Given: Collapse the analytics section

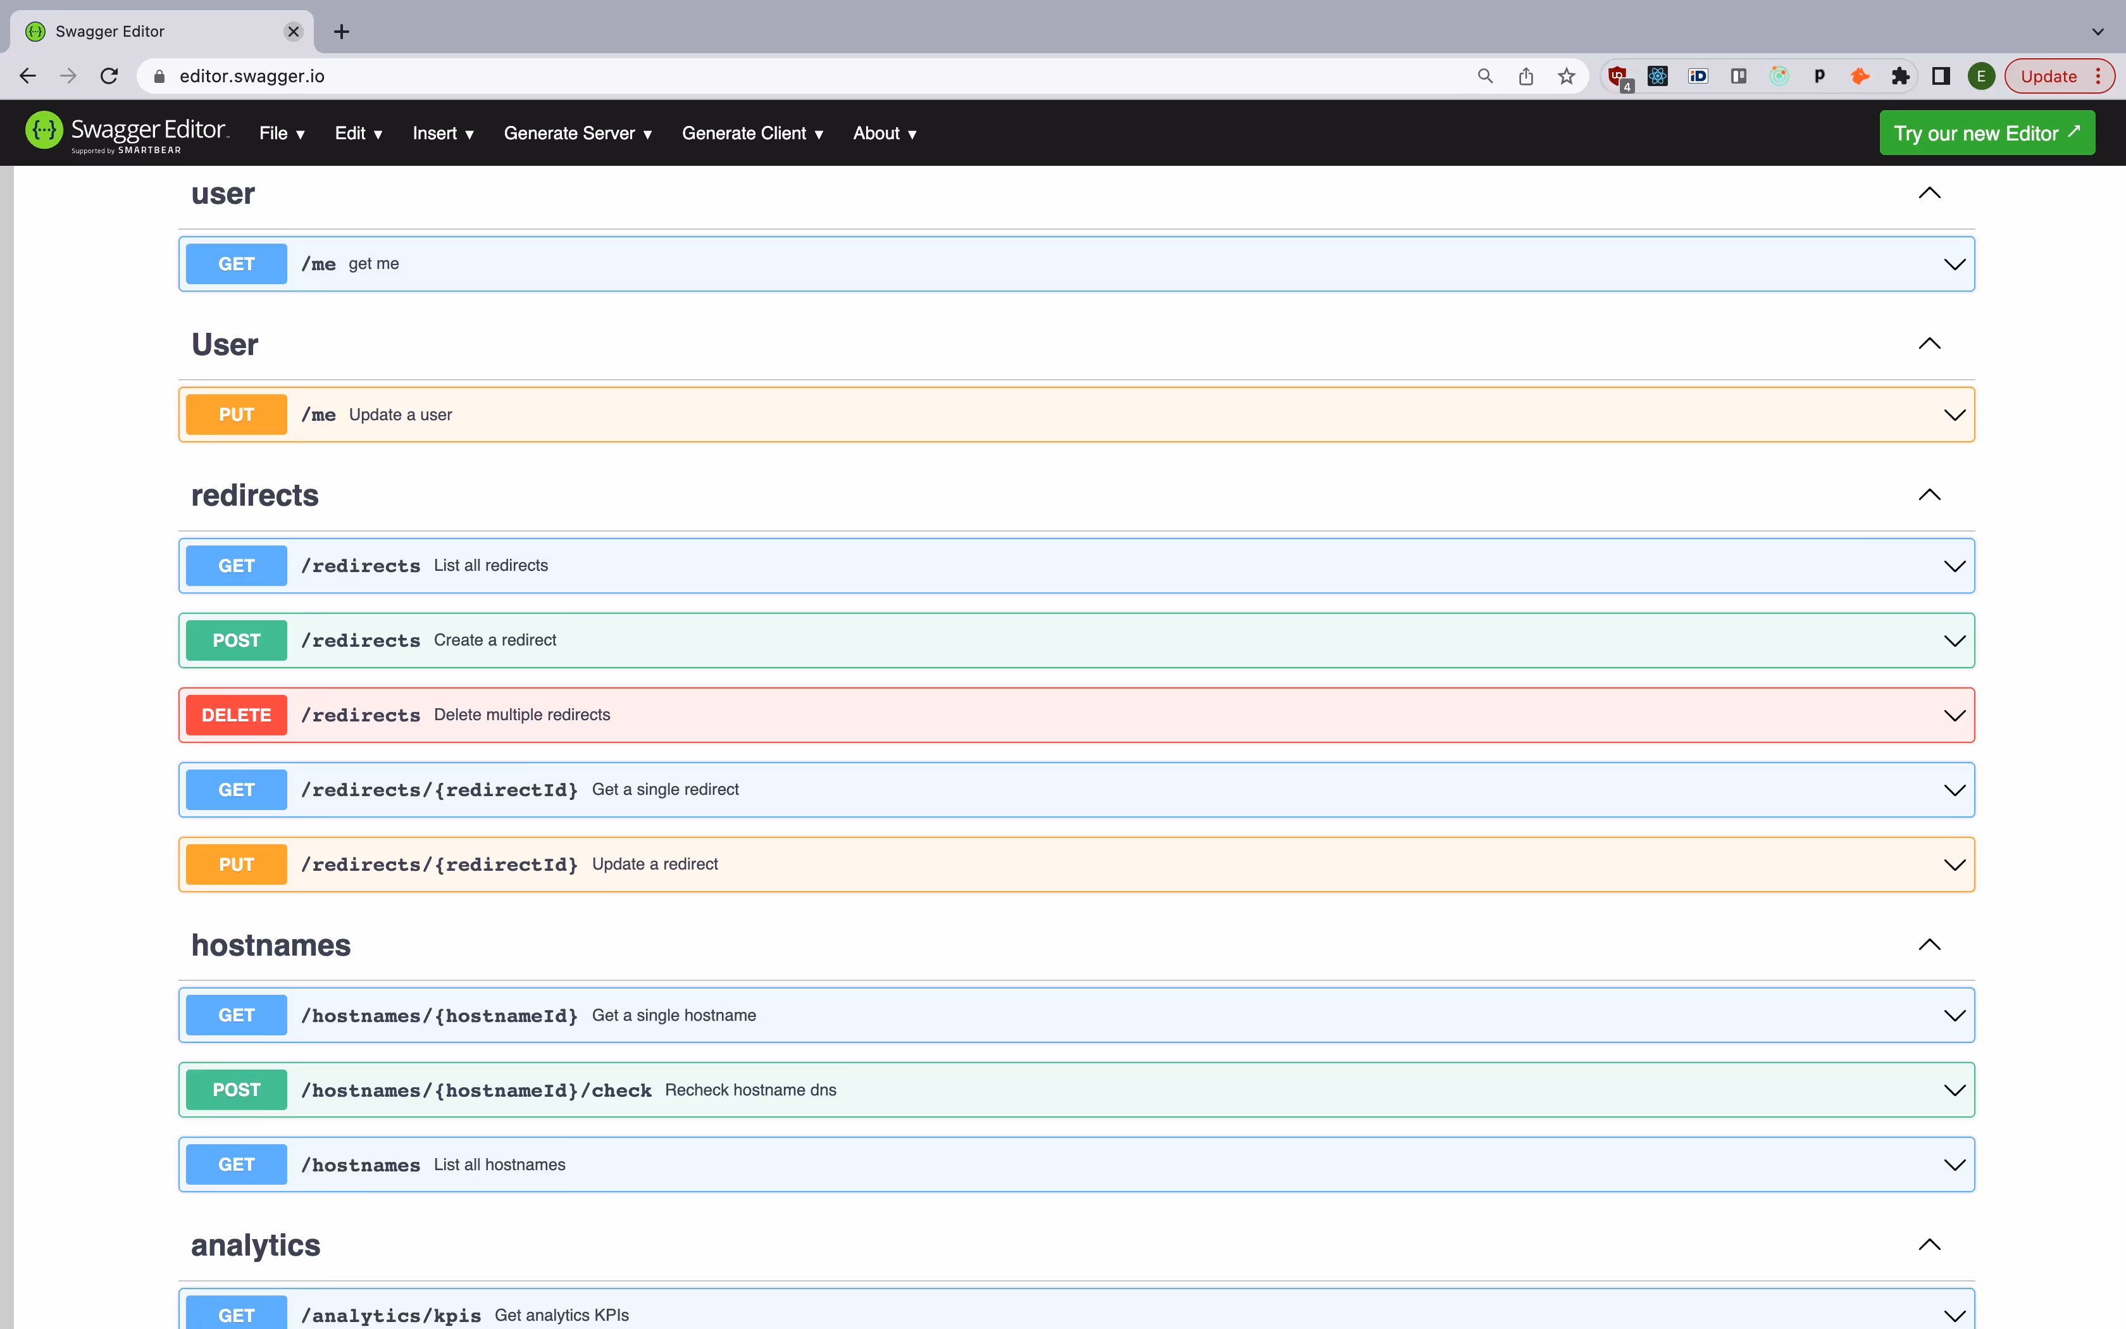Looking at the screenshot, I should (1929, 1245).
